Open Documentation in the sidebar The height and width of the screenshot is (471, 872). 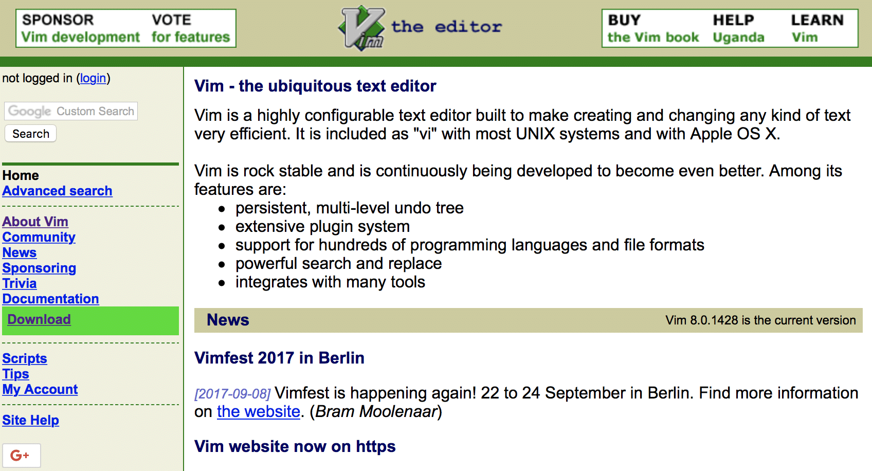point(51,299)
